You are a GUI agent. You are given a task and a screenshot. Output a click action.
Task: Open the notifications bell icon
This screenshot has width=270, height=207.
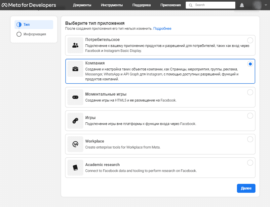point(242,5)
